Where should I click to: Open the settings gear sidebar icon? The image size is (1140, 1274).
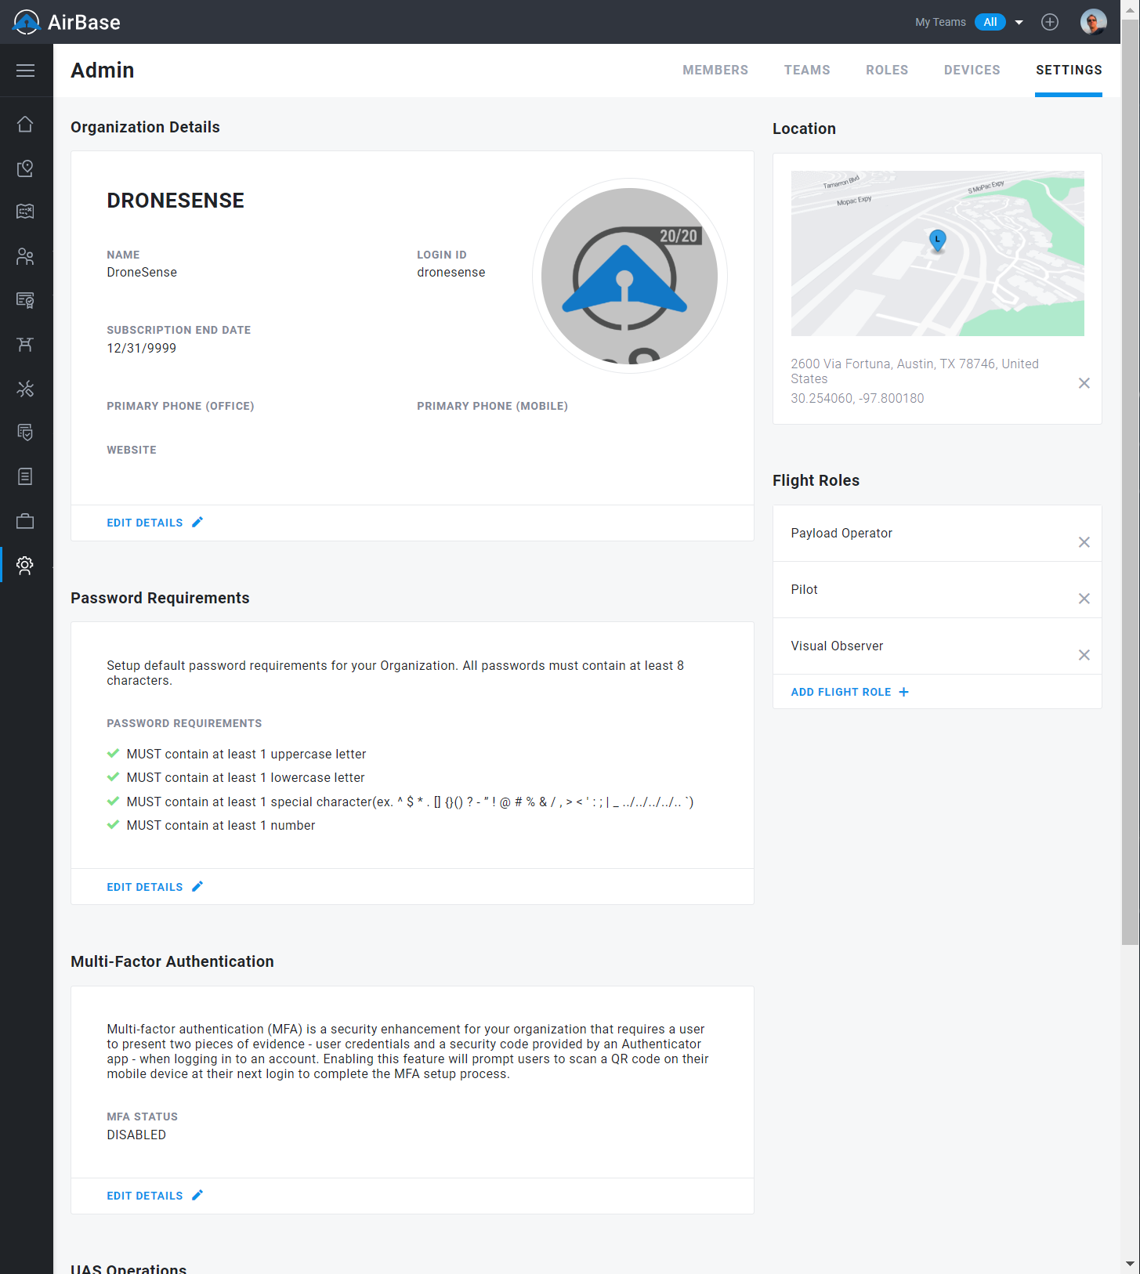[26, 565]
